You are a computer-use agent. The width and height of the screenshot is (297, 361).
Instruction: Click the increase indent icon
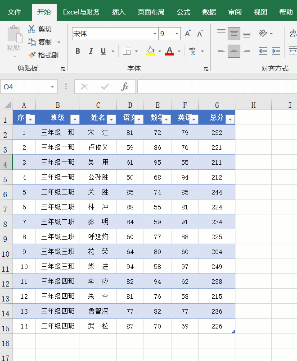(x=275, y=51)
